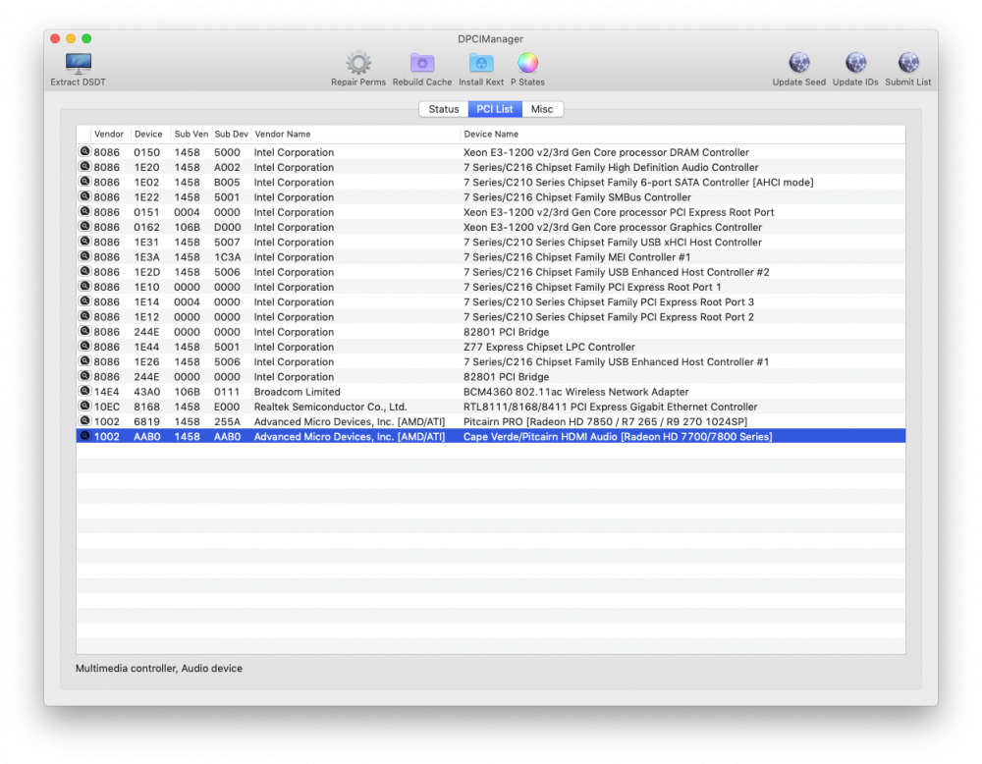Screen dimensions: 982x764
Task: Close the DPCIManager window
Action: click(55, 39)
